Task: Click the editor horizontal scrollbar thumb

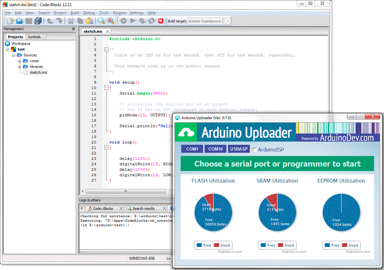Action: click(x=126, y=191)
